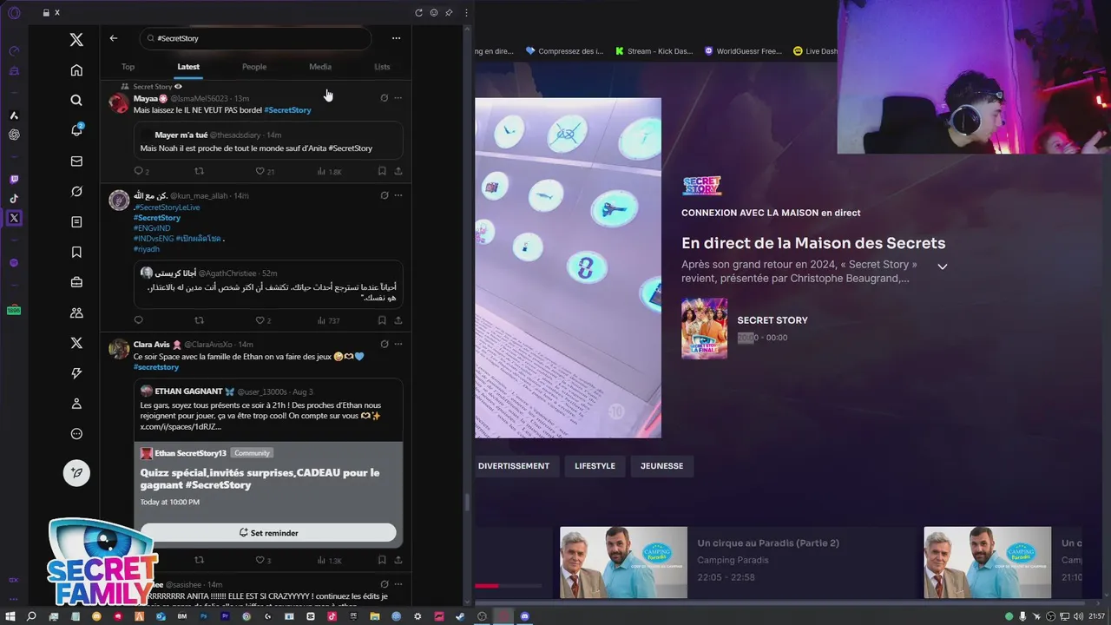Open TikTok in the Opera sidebar
1111x625 pixels.
pos(14,198)
